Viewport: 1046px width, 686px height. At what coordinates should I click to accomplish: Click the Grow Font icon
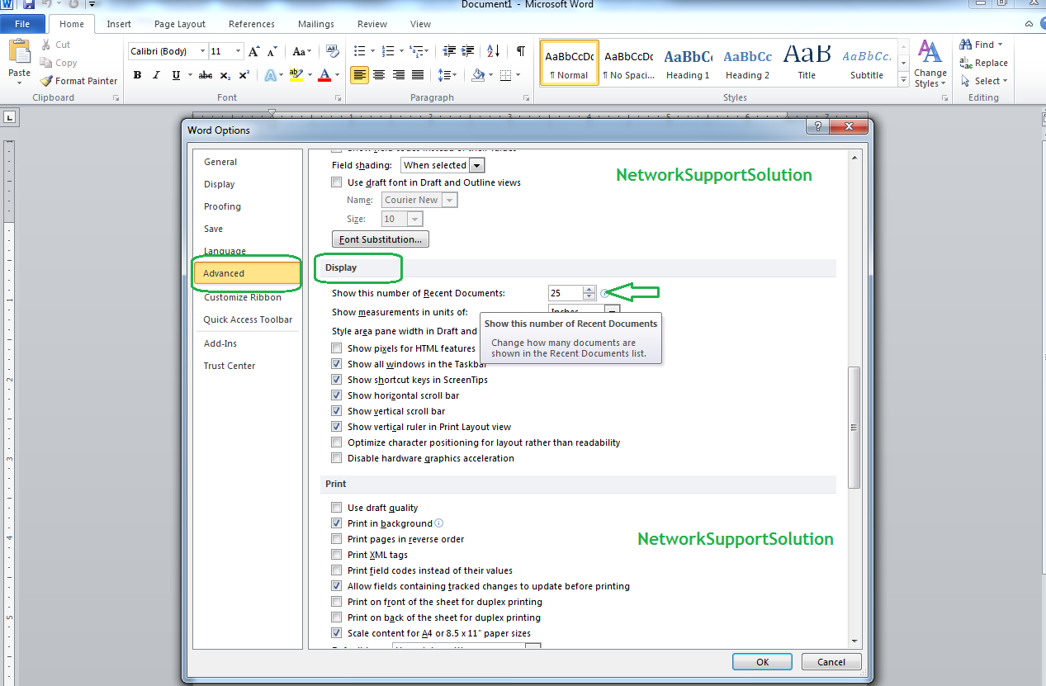254,51
